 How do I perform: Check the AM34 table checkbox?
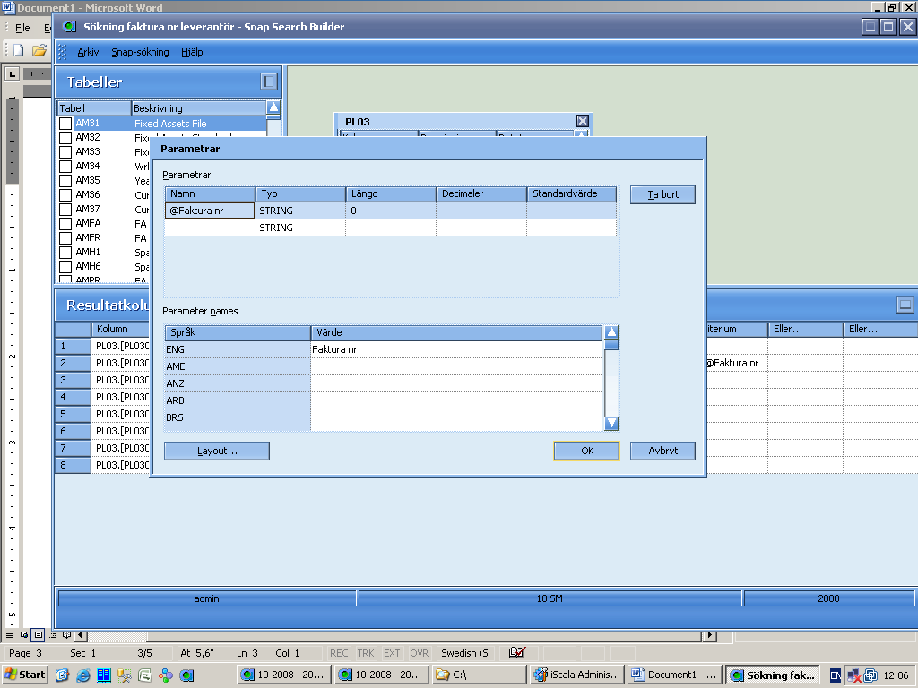65,166
